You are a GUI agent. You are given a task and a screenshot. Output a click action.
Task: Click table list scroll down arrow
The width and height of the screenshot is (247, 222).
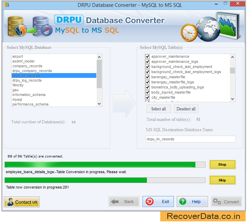[x=233, y=99]
